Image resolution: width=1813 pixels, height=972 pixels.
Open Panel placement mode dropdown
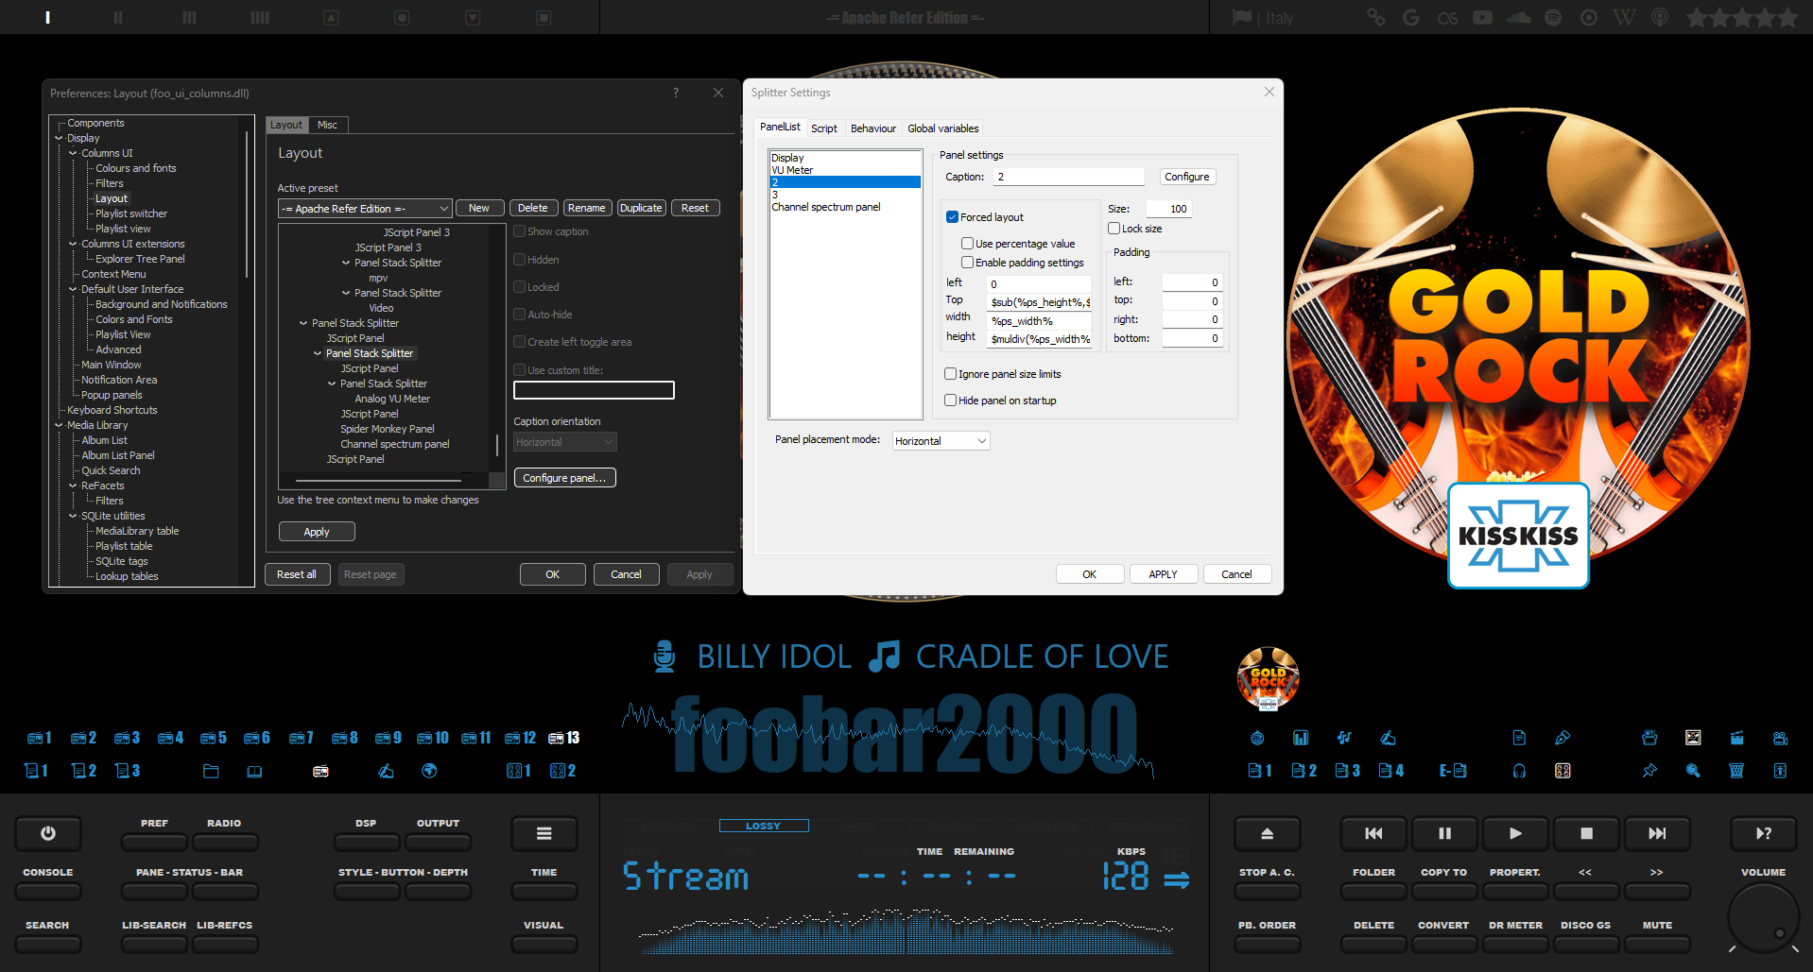(941, 441)
